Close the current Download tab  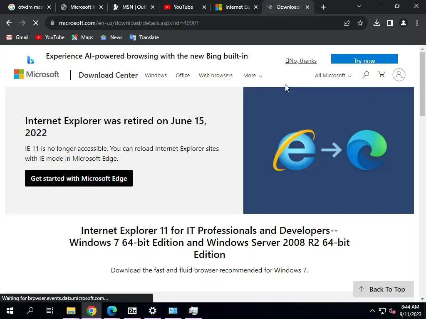[x=307, y=7]
